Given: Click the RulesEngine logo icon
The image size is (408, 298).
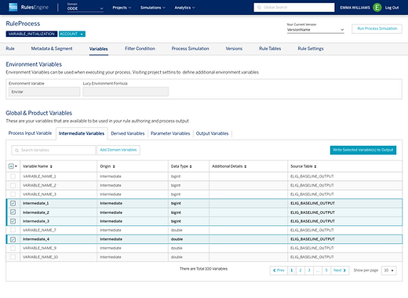Looking at the screenshot, I should pos(13,7).
